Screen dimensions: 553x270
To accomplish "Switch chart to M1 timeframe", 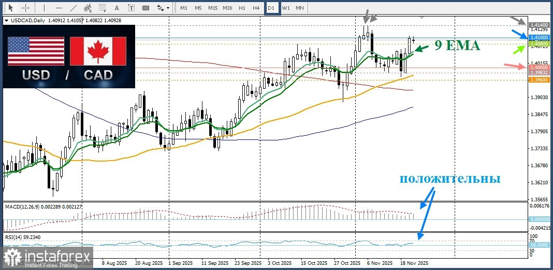I will point(184,8).
